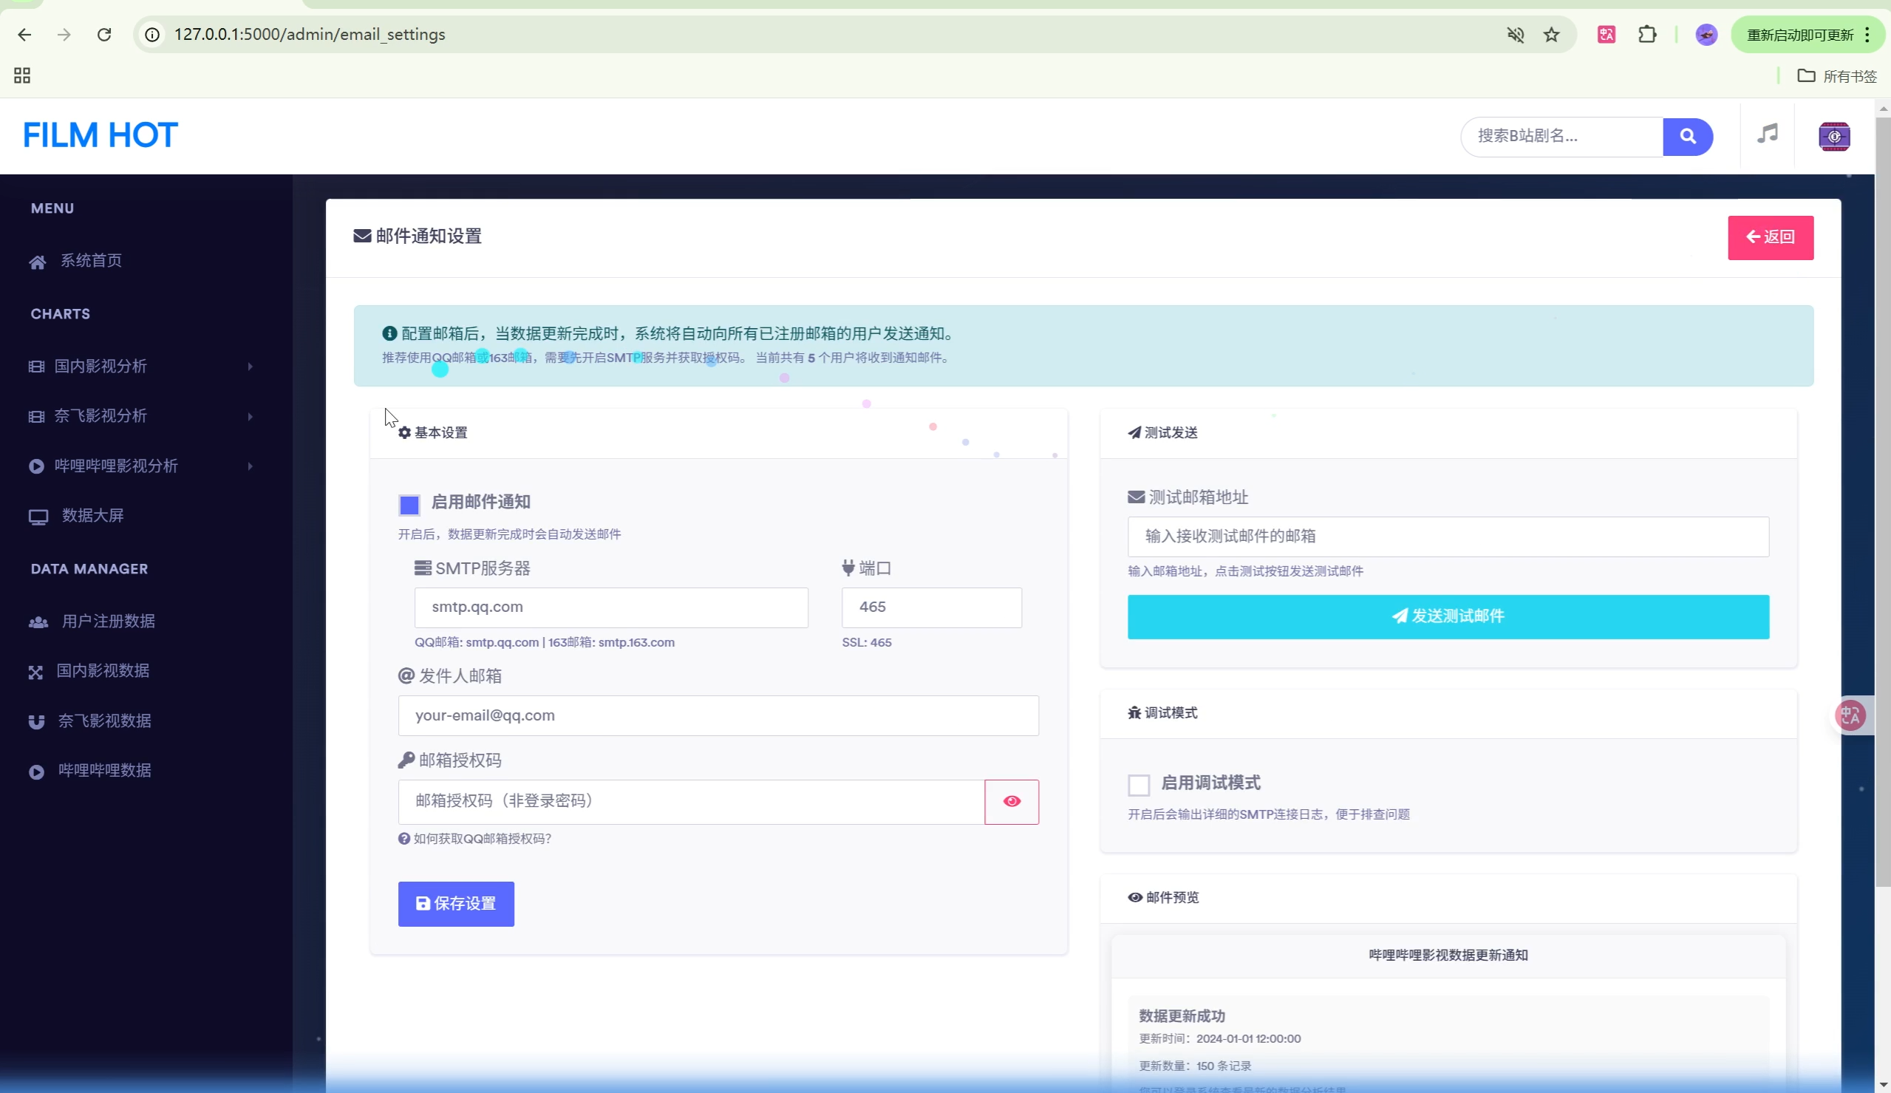Image resolution: width=1891 pixels, height=1093 pixels.
Task: Show authorization code with eye button
Action: [x=1011, y=802]
